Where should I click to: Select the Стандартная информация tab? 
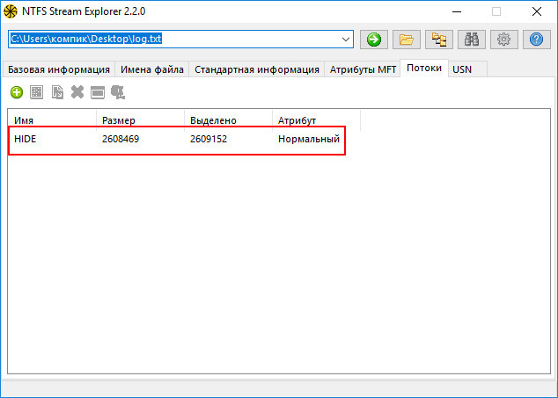256,69
